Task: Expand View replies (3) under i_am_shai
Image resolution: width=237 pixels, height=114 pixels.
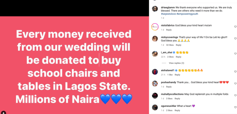Action: 176,63
